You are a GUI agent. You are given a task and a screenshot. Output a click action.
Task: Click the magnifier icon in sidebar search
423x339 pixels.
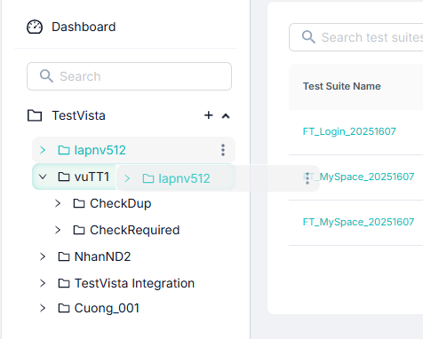46,76
